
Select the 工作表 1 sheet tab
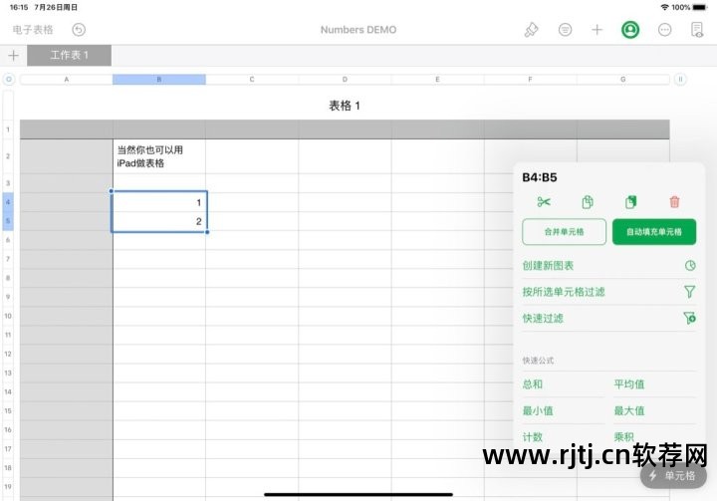(69, 56)
